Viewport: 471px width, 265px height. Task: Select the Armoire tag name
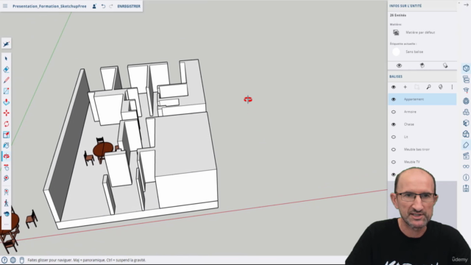(x=410, y=112)
